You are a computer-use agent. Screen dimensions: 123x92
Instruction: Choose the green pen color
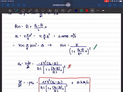click(81, 10)
